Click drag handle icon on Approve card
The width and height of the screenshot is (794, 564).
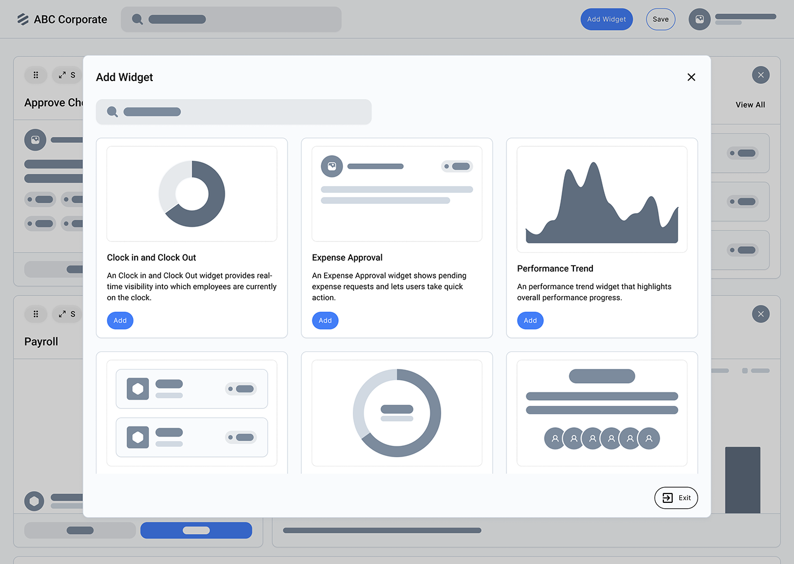coord(36,75)
